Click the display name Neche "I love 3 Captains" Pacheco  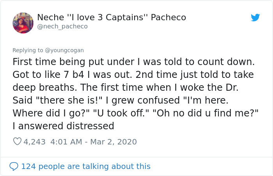point(111,18)
